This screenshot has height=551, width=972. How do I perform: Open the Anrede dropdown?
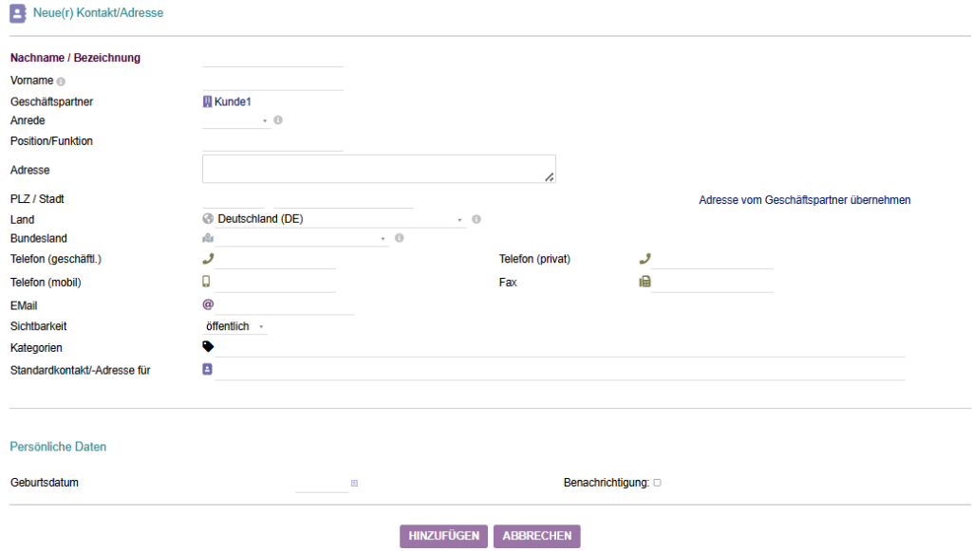coord(236,121)
